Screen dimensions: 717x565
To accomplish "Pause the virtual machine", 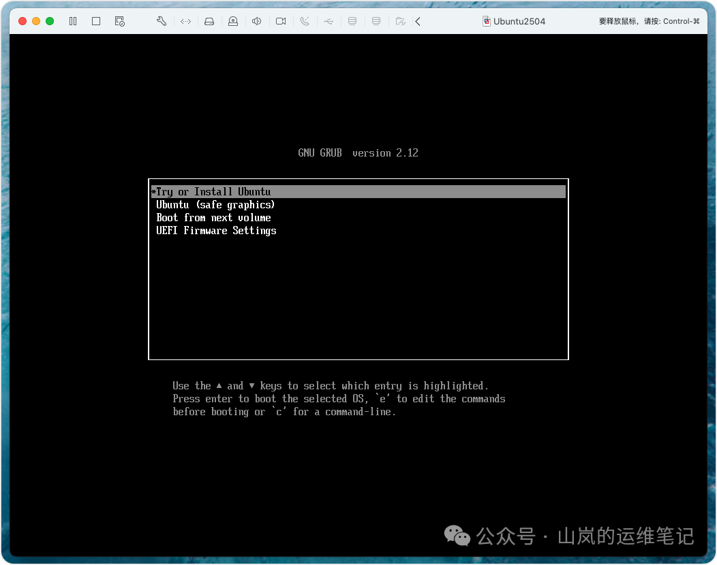I will tap(72, 21).
